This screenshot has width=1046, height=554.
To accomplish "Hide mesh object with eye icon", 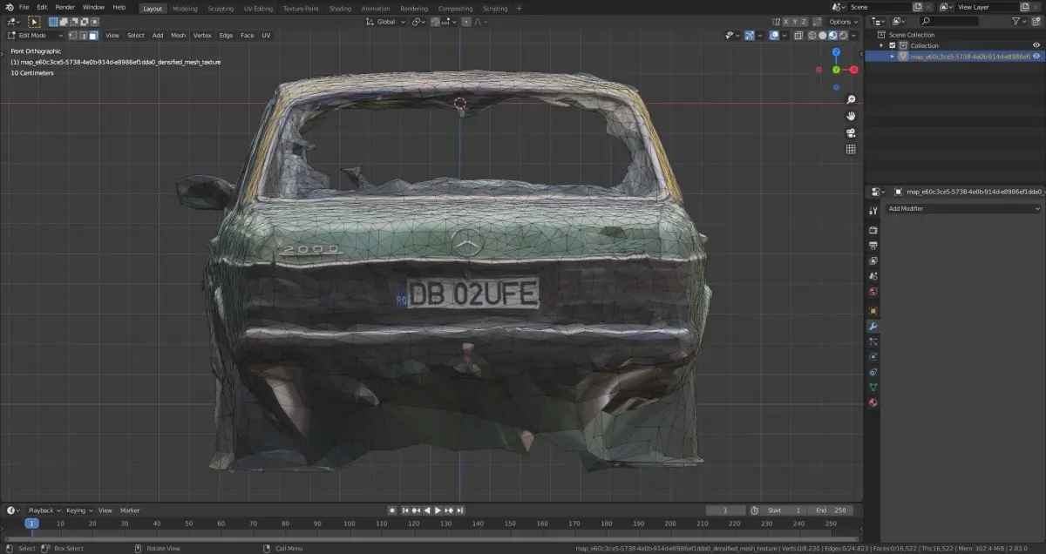I will point(1036,56).
